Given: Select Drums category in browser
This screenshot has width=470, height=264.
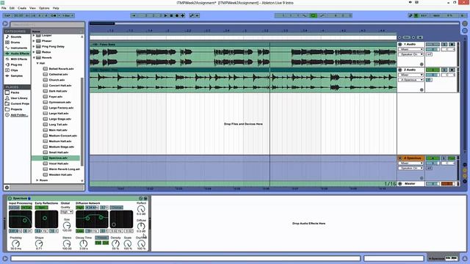Looking at the screenshot, I should [x=15, y=43].
